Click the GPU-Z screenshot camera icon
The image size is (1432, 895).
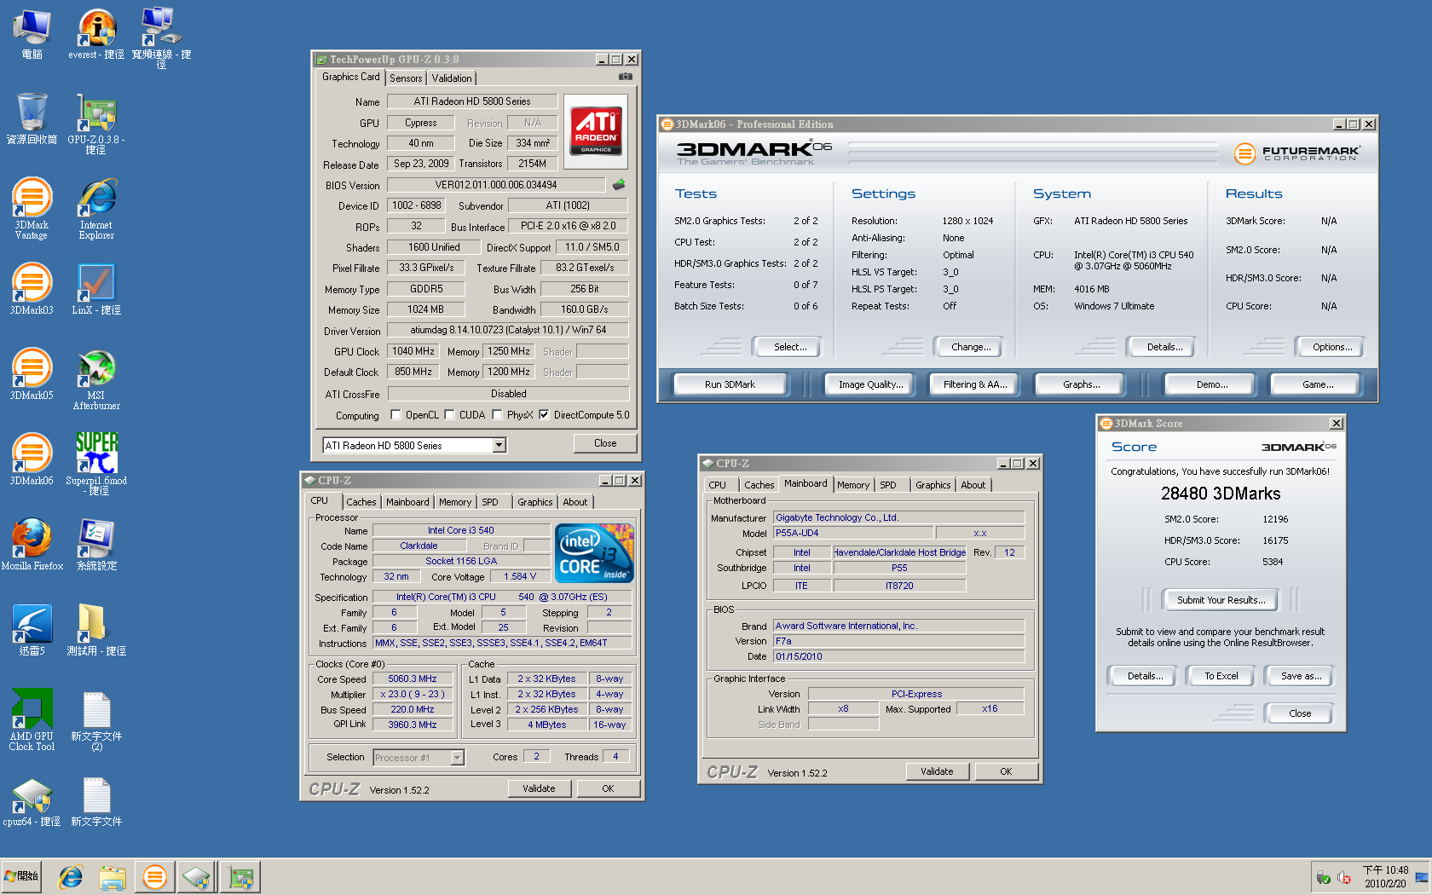(626, 77)
